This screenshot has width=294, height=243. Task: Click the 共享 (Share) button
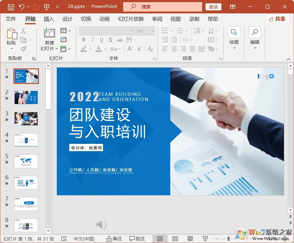(277, 19)
